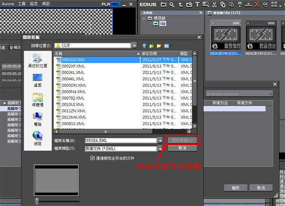Close the 文件夾 folder panel
Screen dimensions: 285x206
coord(200,12)
